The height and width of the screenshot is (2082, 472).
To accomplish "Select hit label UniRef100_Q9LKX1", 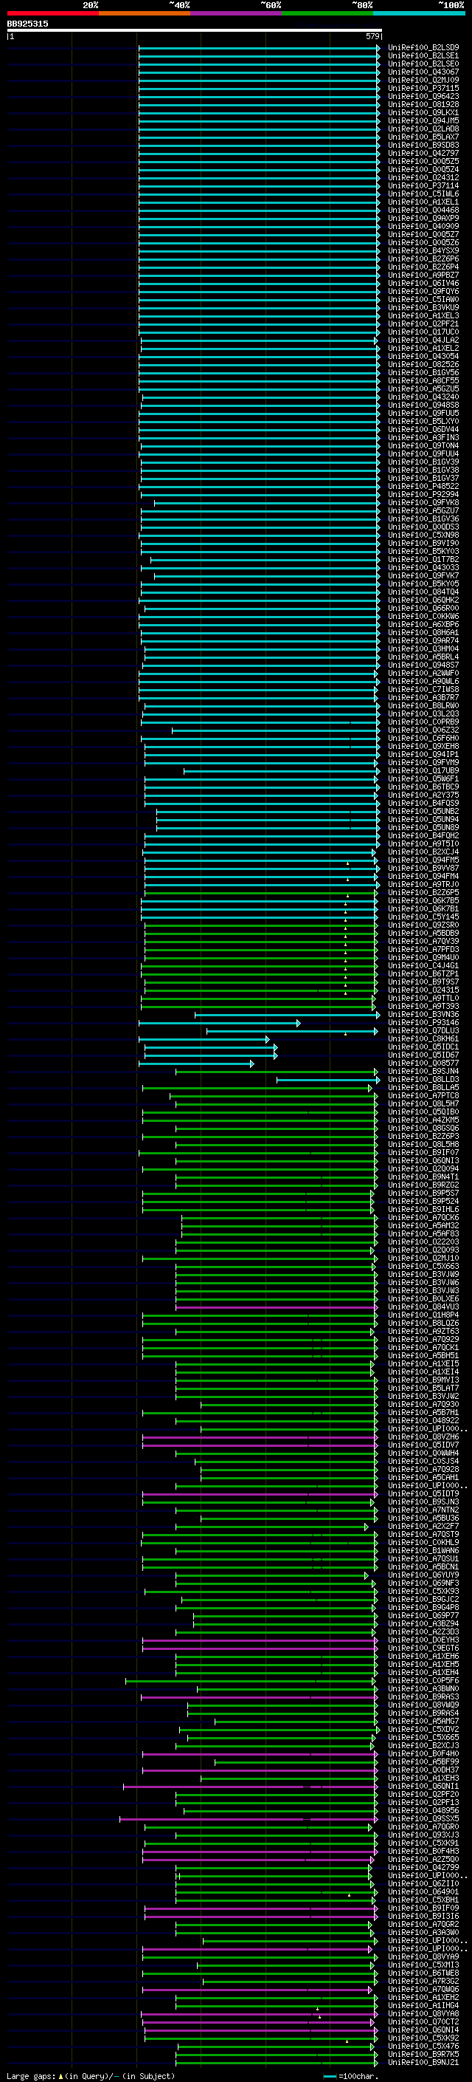I will click(423, 112).
